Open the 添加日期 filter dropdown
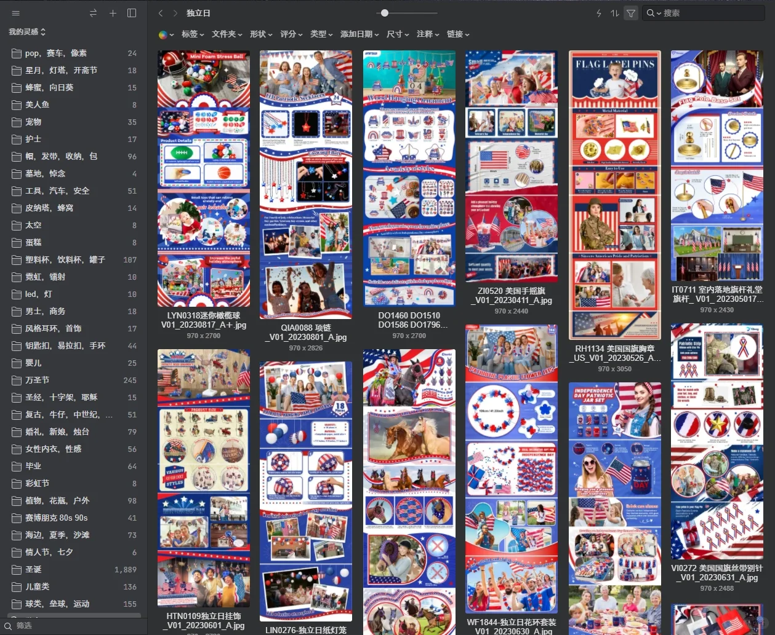Image resolution: width=775 pixels, height=635 pixels. click(x=359, y=34)
